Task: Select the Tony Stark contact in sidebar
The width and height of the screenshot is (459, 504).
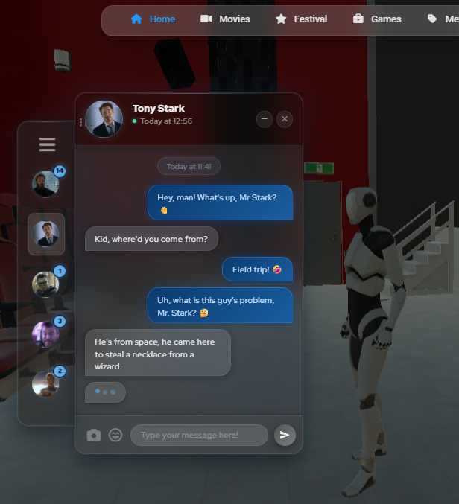Action: [x=46, y=234]
